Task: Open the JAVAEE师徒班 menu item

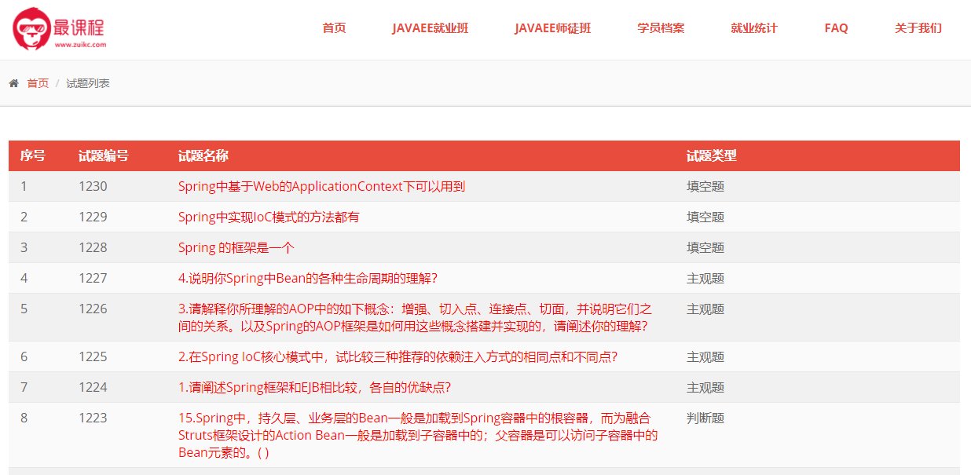Action: click(553, 28)
